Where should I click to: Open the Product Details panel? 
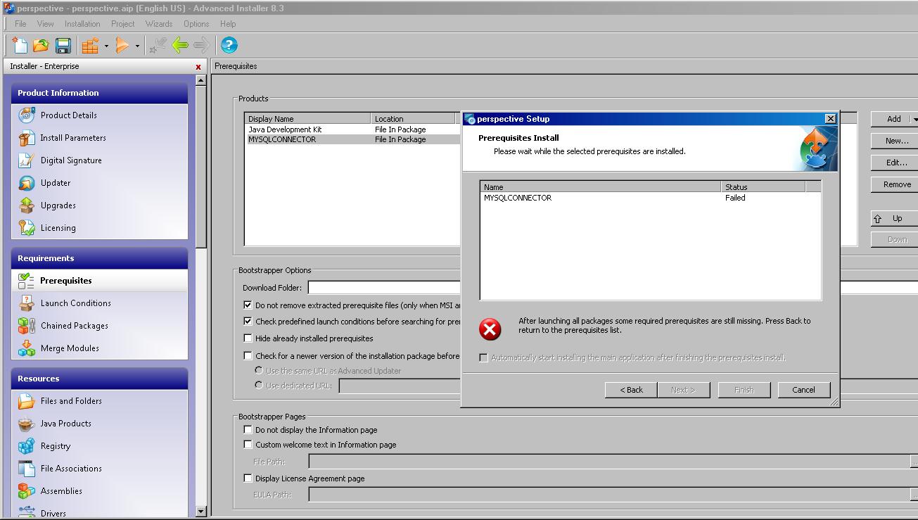click(68, 115)
